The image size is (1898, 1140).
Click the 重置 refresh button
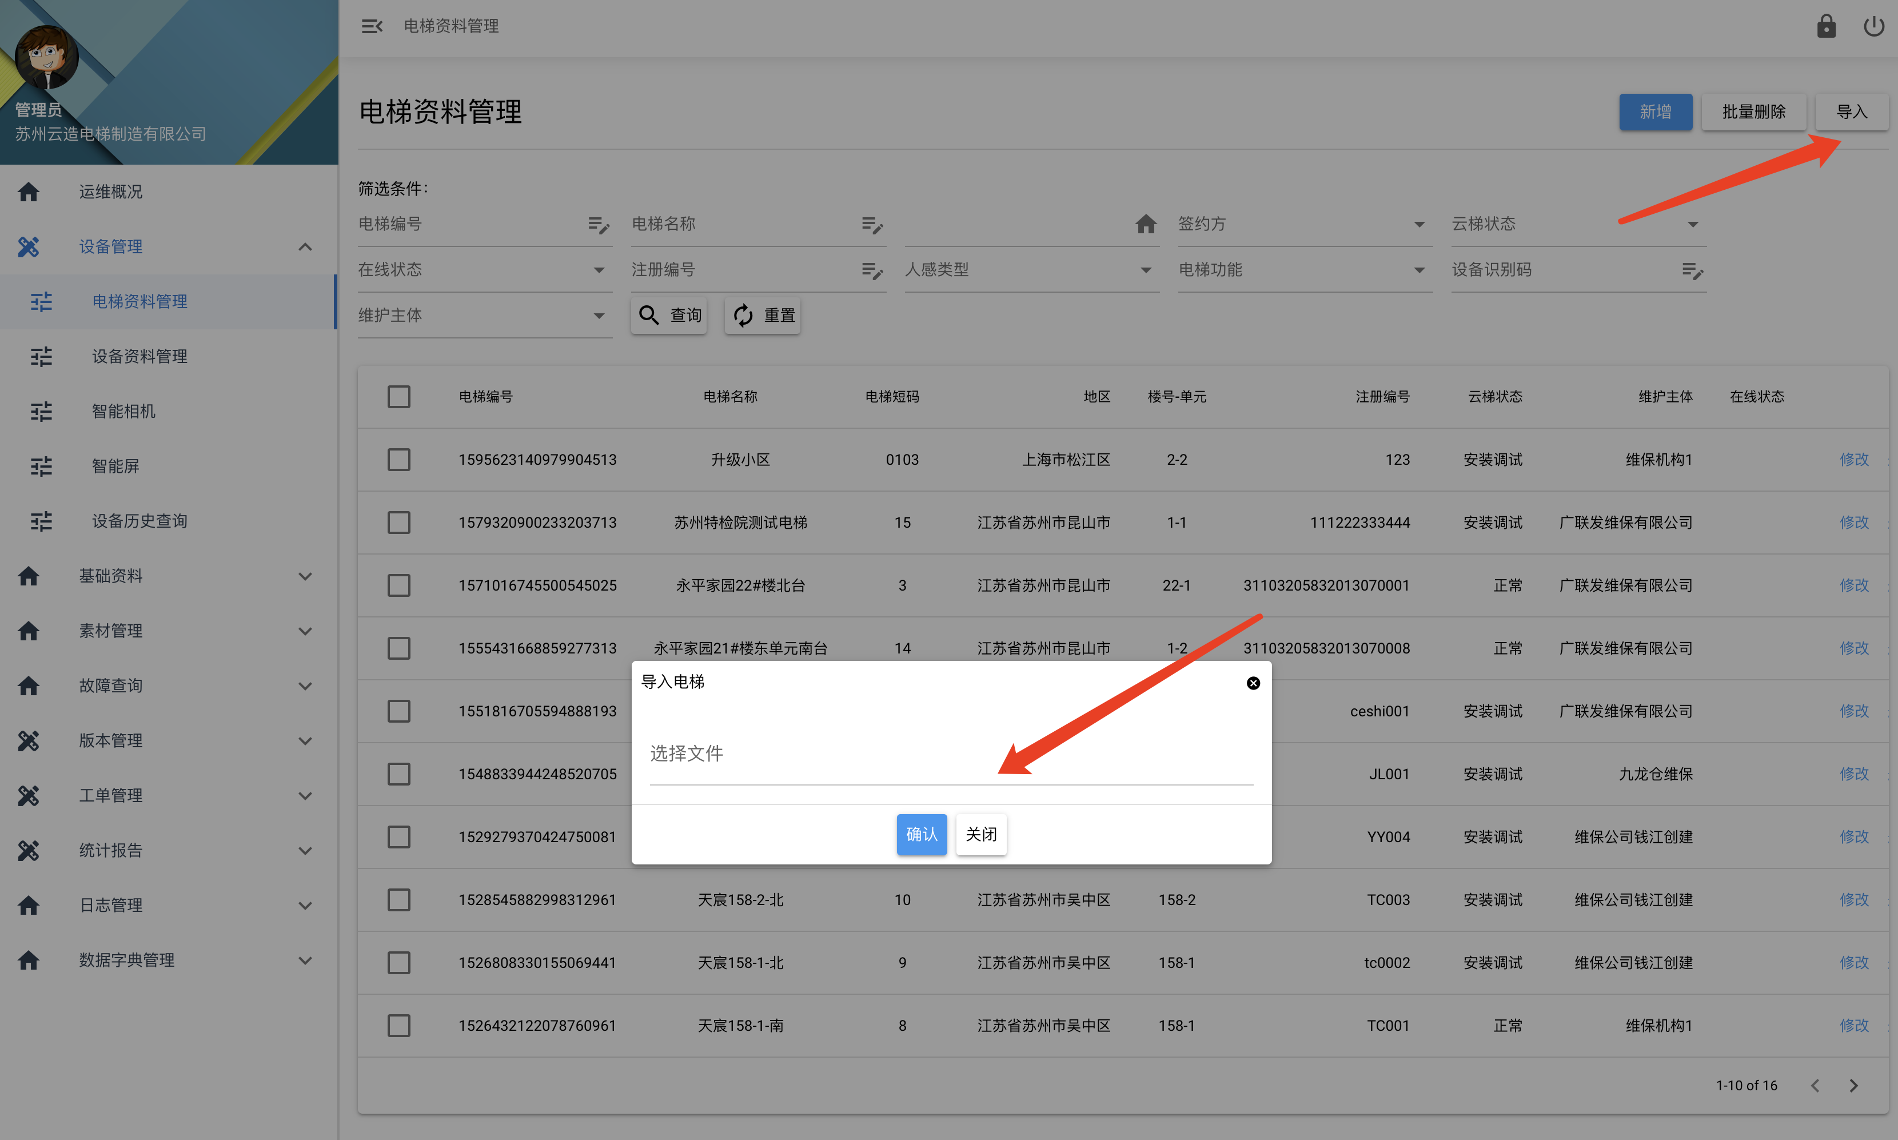pos(763,316)
